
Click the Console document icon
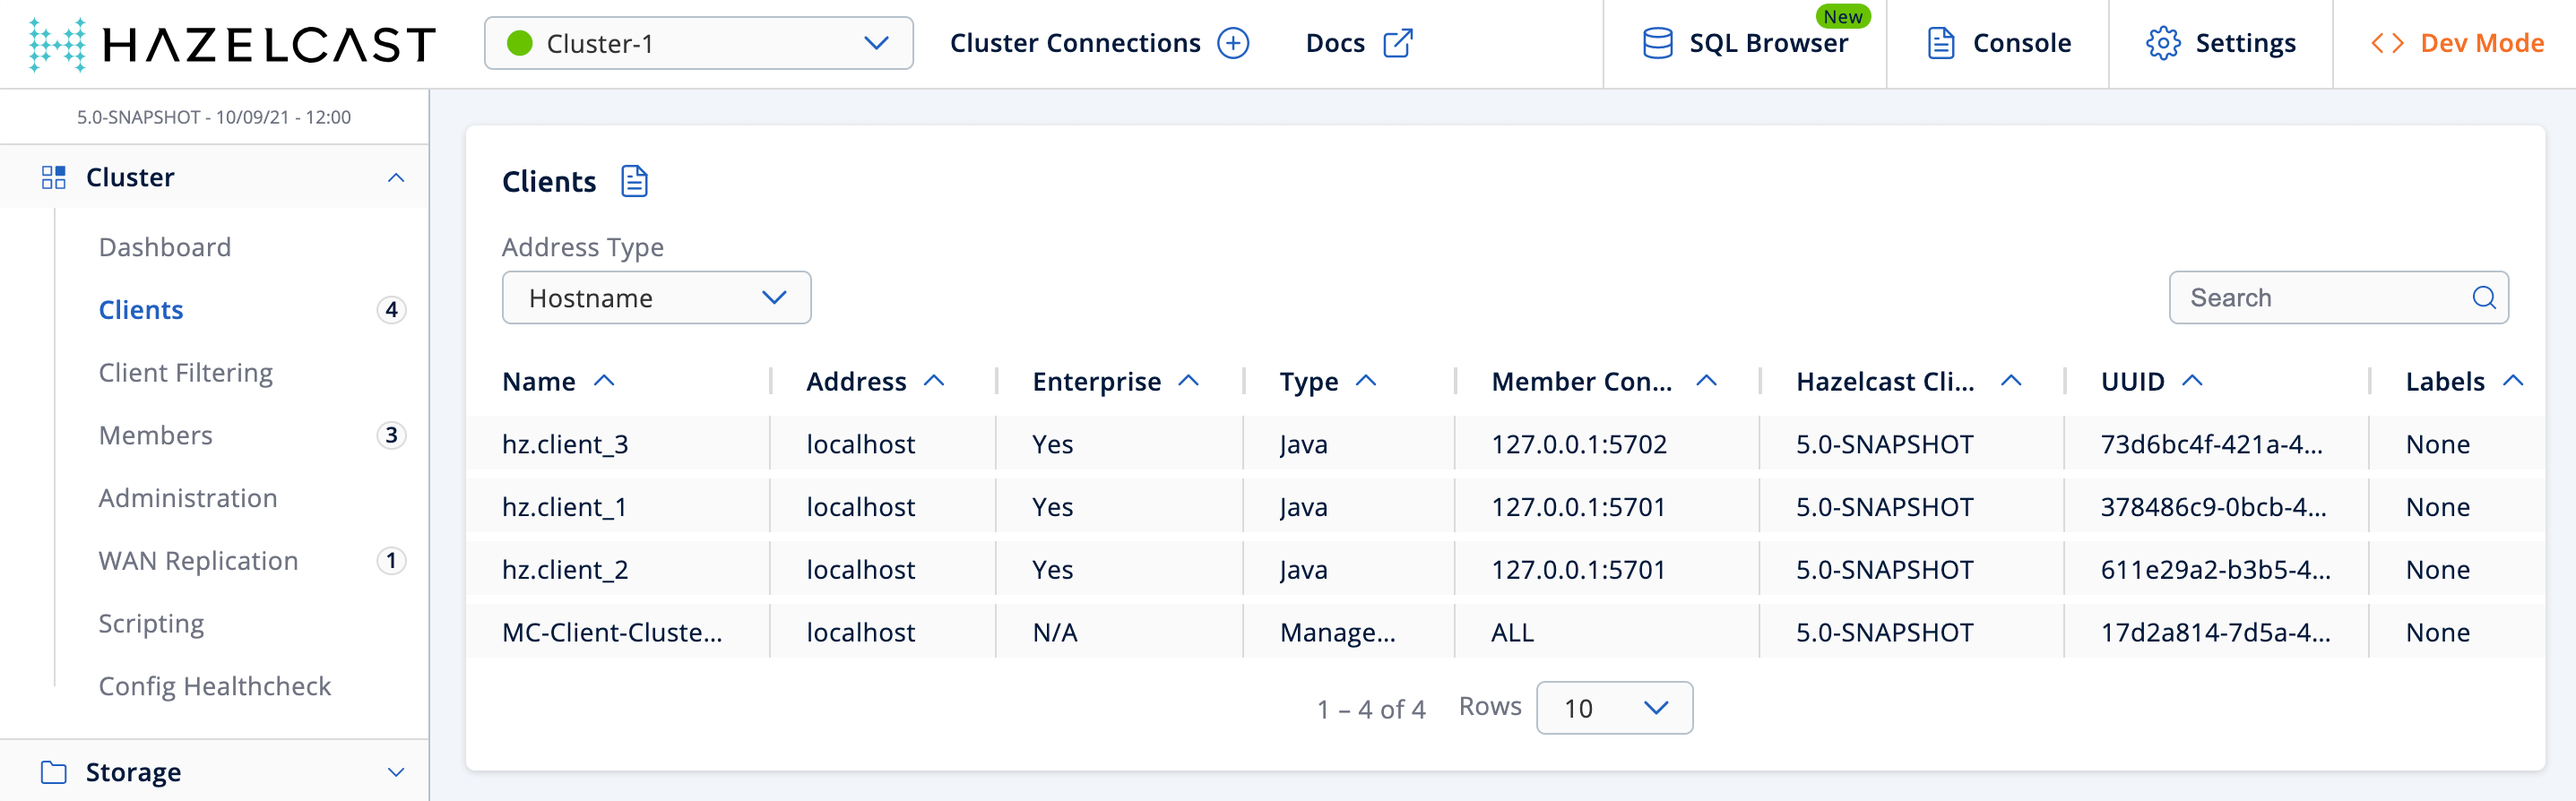[1940, 44]
